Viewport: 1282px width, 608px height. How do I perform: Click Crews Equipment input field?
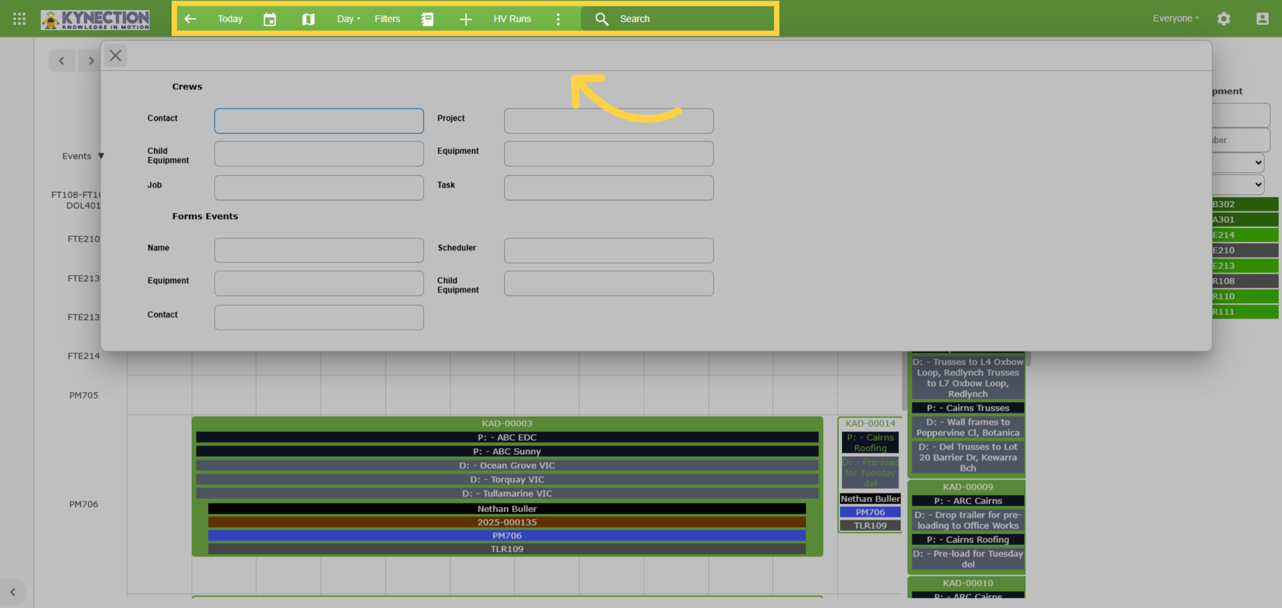click(608, 154)
